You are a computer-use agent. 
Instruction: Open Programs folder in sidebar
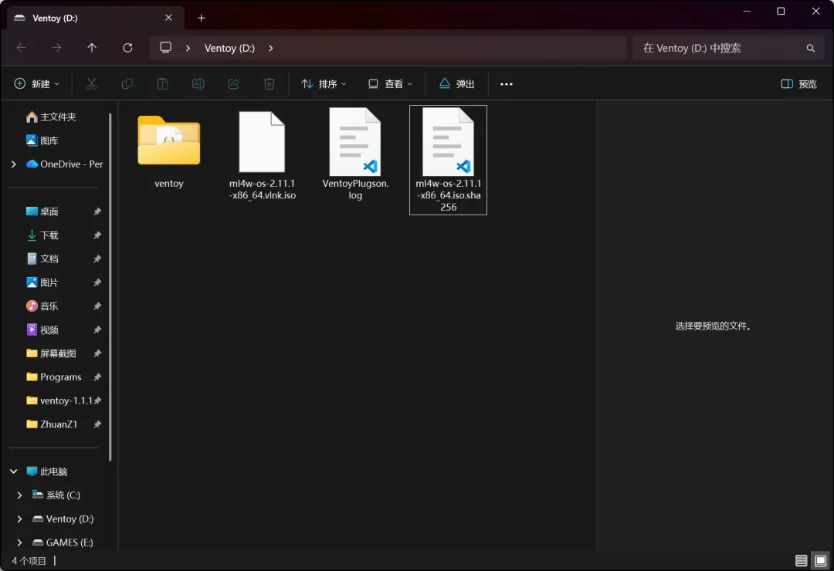coord(54,377)
